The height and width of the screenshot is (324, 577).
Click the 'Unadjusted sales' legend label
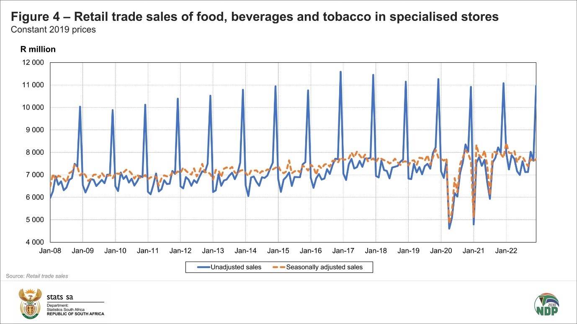point(236,267)
